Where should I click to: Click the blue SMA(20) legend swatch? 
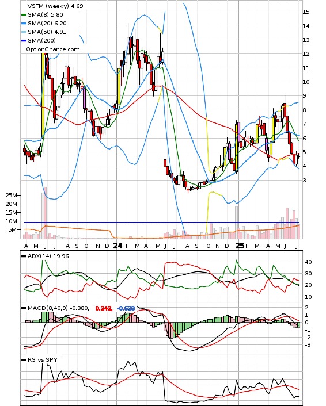(24, 24)
